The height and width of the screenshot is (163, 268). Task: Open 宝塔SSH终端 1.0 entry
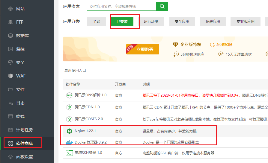88,153
